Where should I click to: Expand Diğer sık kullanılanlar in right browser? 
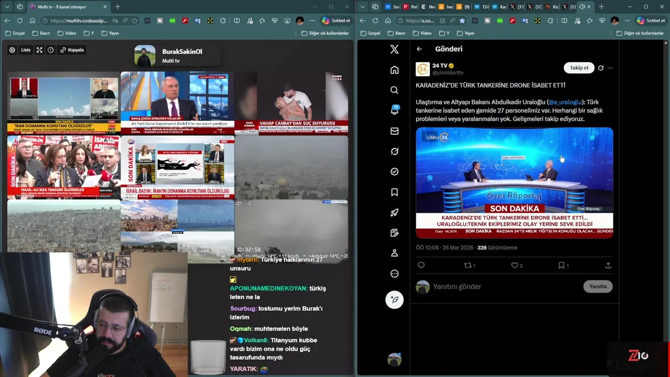(641, 33)
